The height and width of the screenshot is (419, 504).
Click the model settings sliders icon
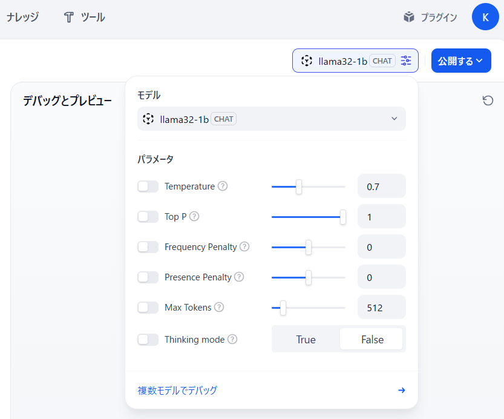click(405, 61)
